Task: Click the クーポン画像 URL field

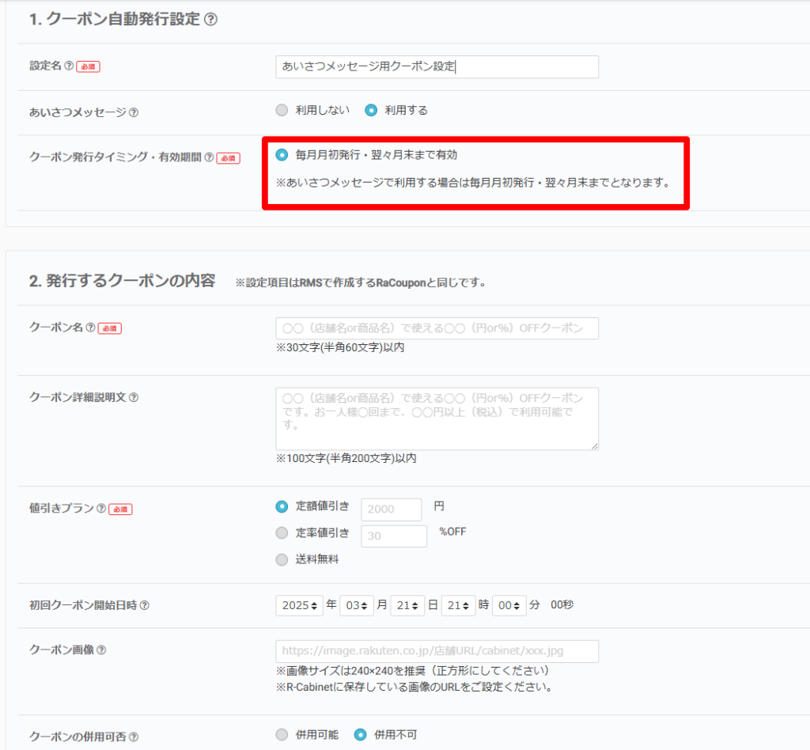Action: 437,651
